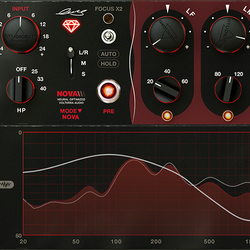Click the 200 Hz axis label
The image size is (250, 250).
pos(156,242)
